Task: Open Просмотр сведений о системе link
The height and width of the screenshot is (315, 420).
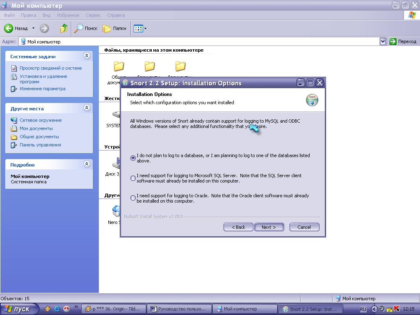Action: click(50, 68)
